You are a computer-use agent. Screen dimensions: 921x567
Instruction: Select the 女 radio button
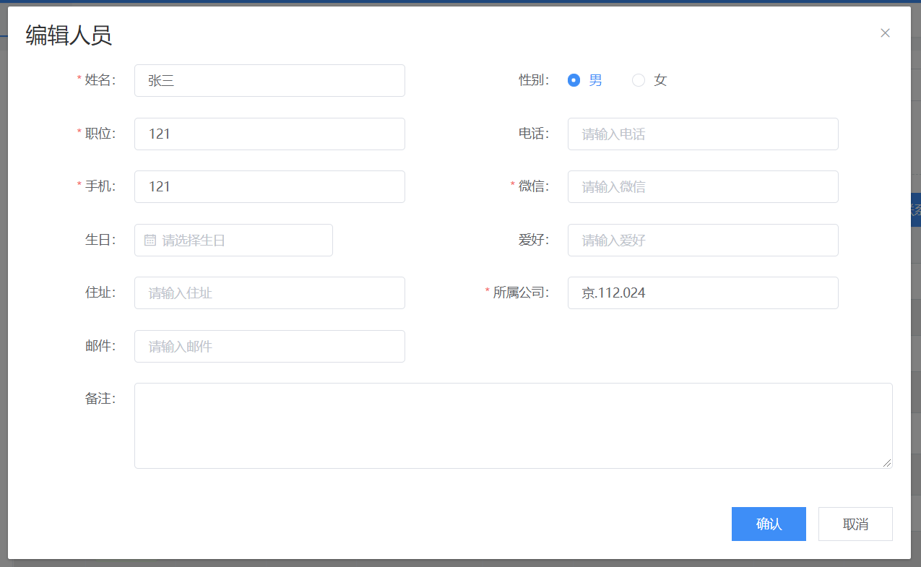click(x=639, y=80)
